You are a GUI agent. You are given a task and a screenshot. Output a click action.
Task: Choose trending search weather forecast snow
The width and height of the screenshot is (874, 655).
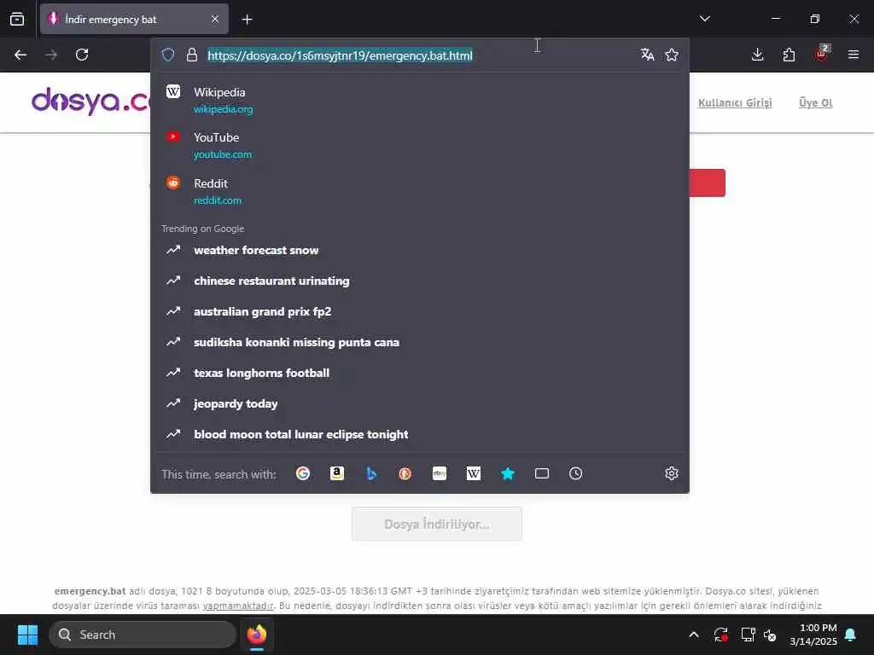420,250
